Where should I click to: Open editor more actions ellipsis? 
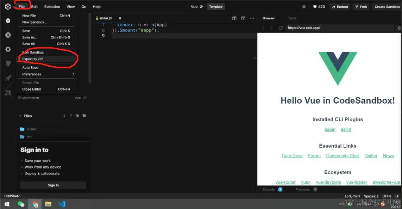point(252,18)
